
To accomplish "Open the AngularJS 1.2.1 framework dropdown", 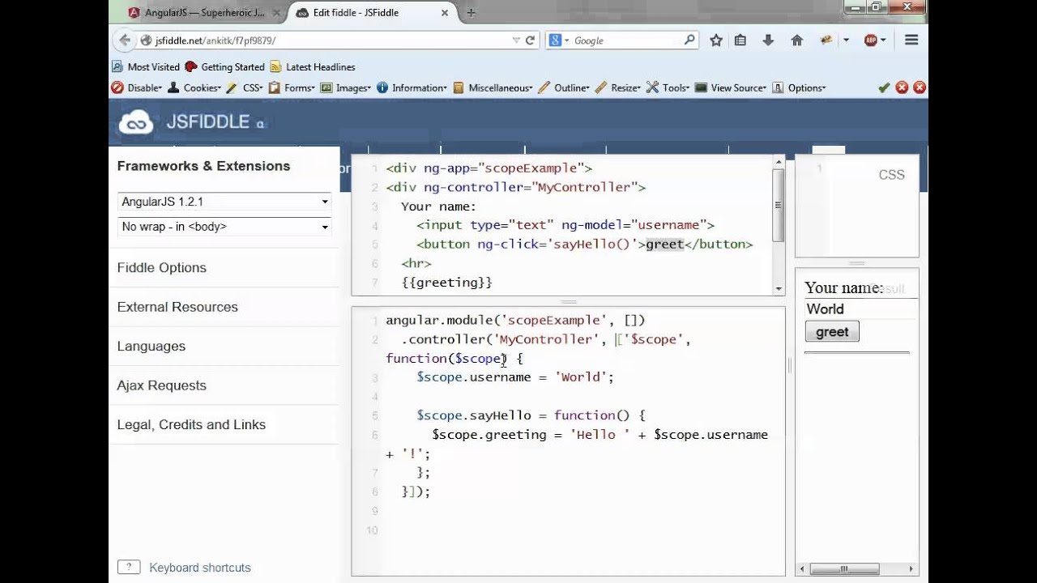I will 224,202.
